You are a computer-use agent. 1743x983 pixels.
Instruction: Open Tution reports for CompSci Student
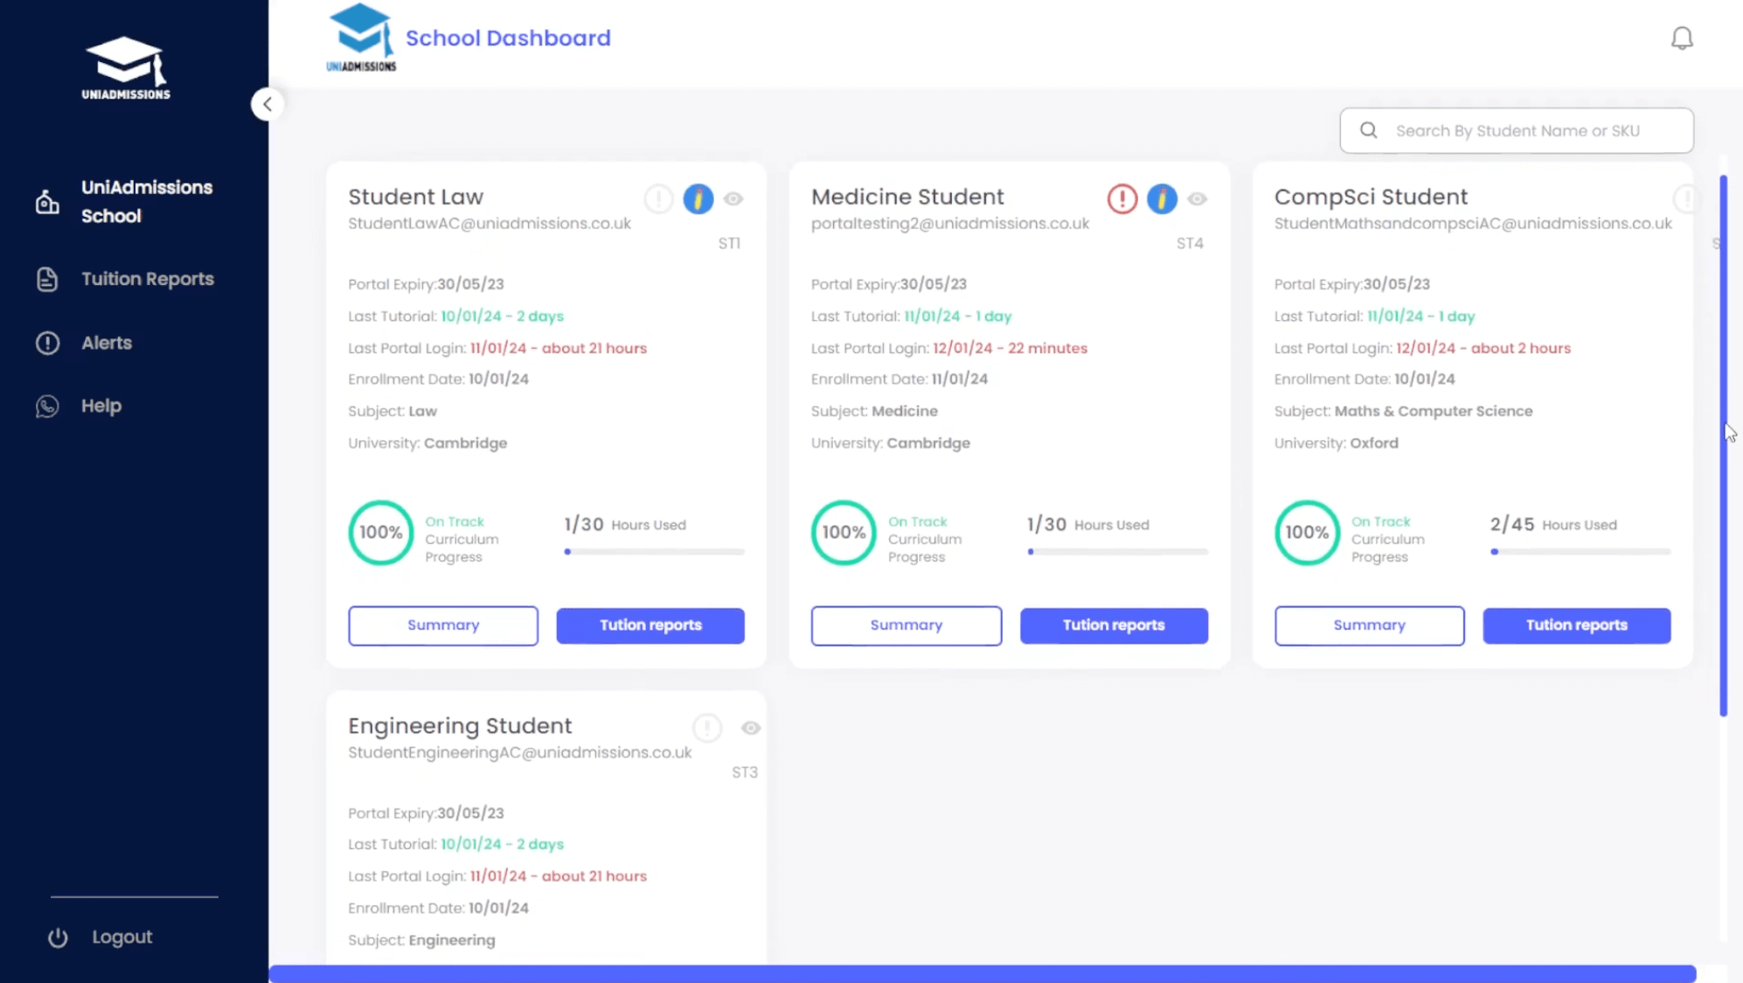click(1576, 625)
